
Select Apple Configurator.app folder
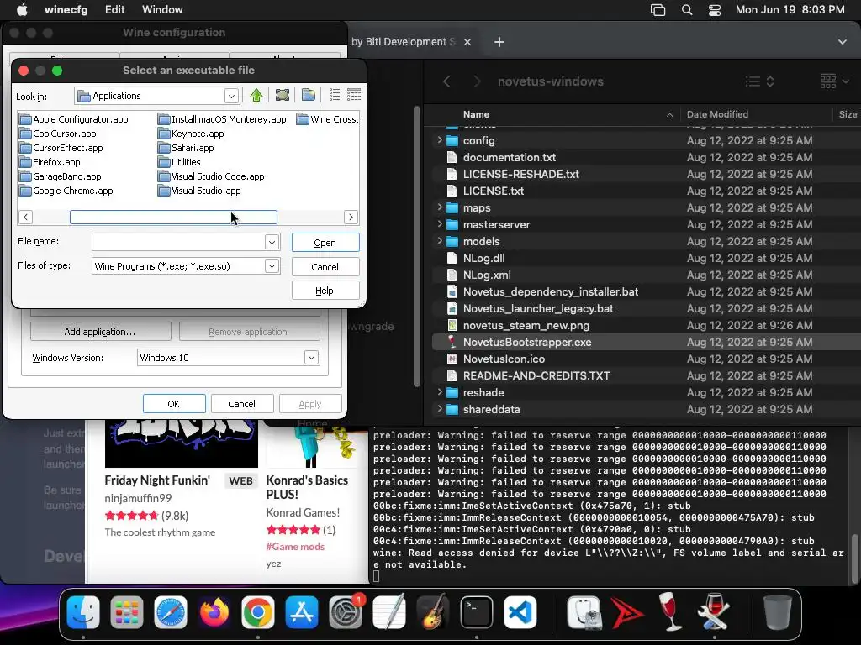click(74, 119)
